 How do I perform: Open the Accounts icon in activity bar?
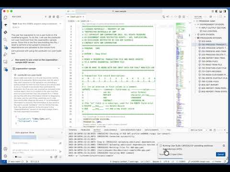click(x=5, y=149)
